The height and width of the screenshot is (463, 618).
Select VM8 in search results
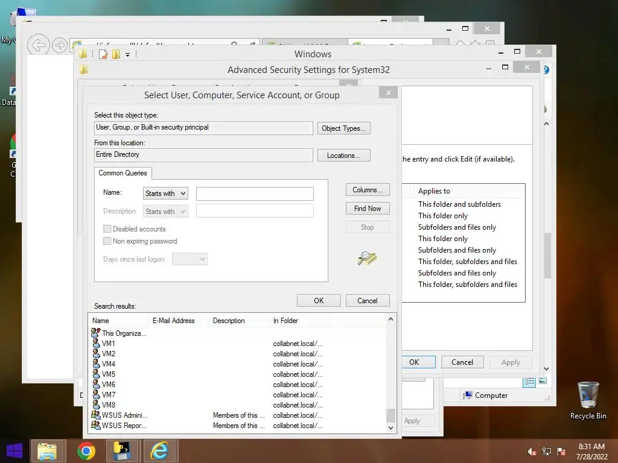pos(109,405)
